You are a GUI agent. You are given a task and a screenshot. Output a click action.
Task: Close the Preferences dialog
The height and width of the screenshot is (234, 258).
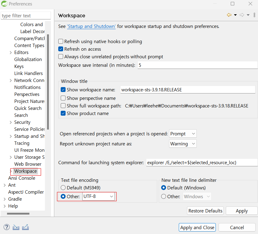250,4
